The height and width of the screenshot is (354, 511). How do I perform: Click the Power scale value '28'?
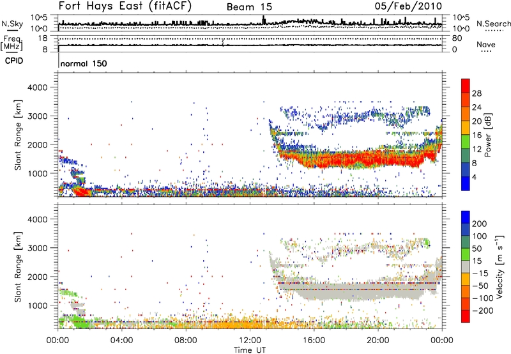coord(477,93)
